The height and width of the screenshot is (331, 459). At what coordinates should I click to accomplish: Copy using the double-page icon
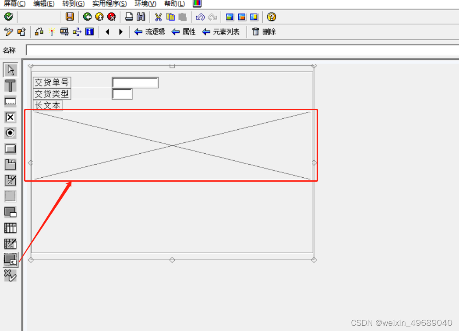point(170,17)
